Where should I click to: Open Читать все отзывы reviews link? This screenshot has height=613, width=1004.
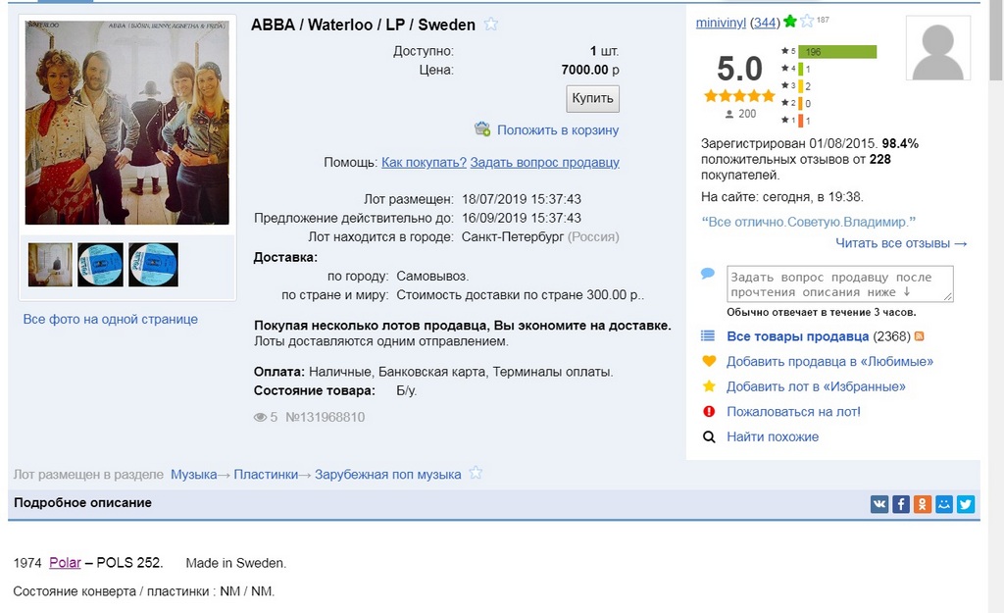[x=901, y=243]
